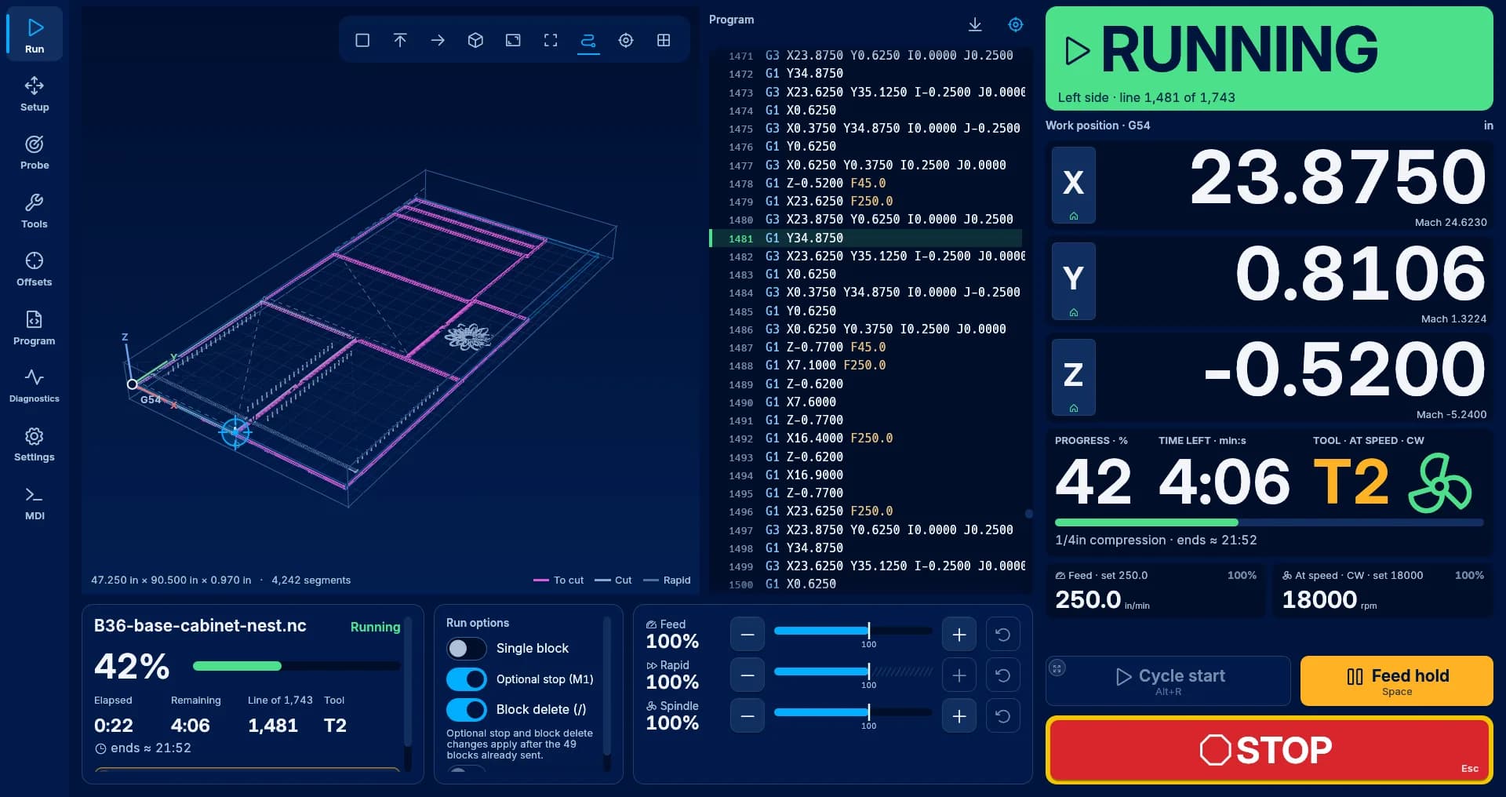Image resolution: width=1506 pixels, height=797 pixels.
Task: Click the Cycle start button
Action: coord(1169,681)
